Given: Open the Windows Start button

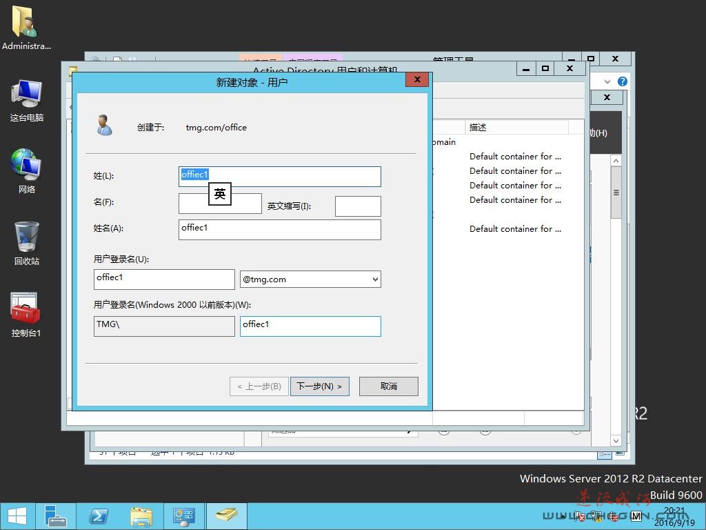Looking at the screenshot, I should (x=17, y=516).
